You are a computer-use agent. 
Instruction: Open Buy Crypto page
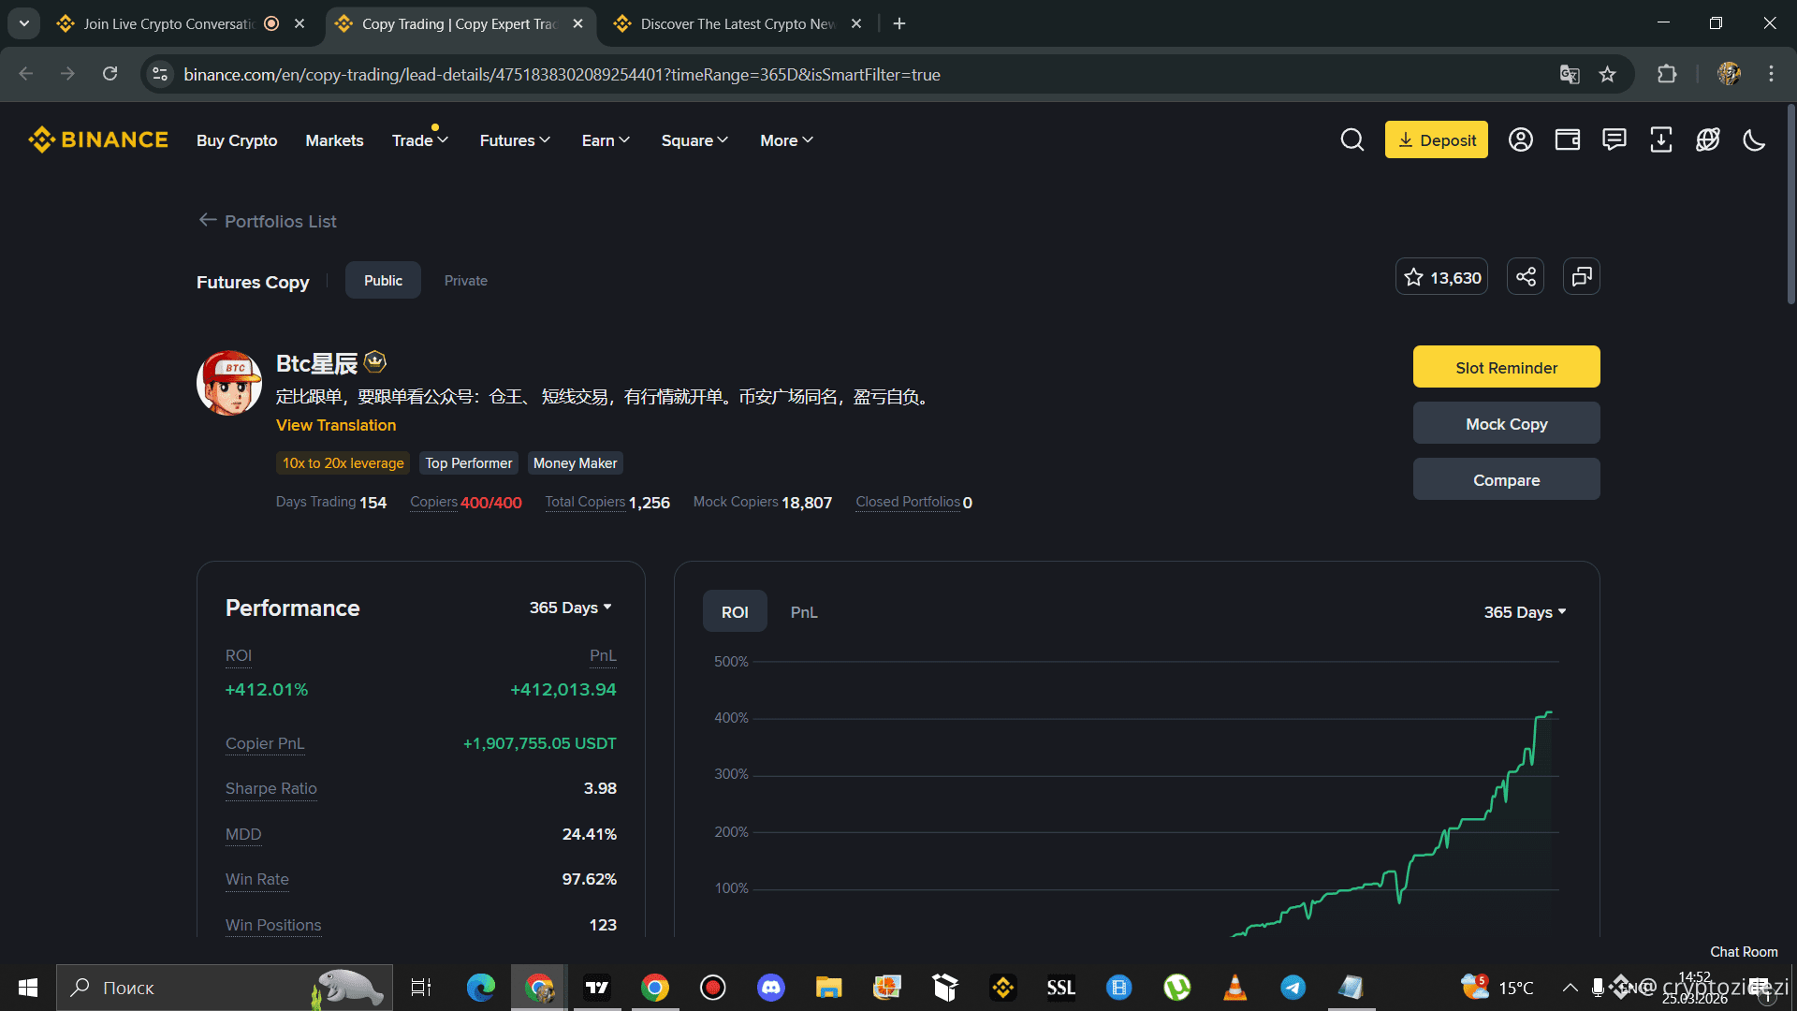tap(237, 140)
